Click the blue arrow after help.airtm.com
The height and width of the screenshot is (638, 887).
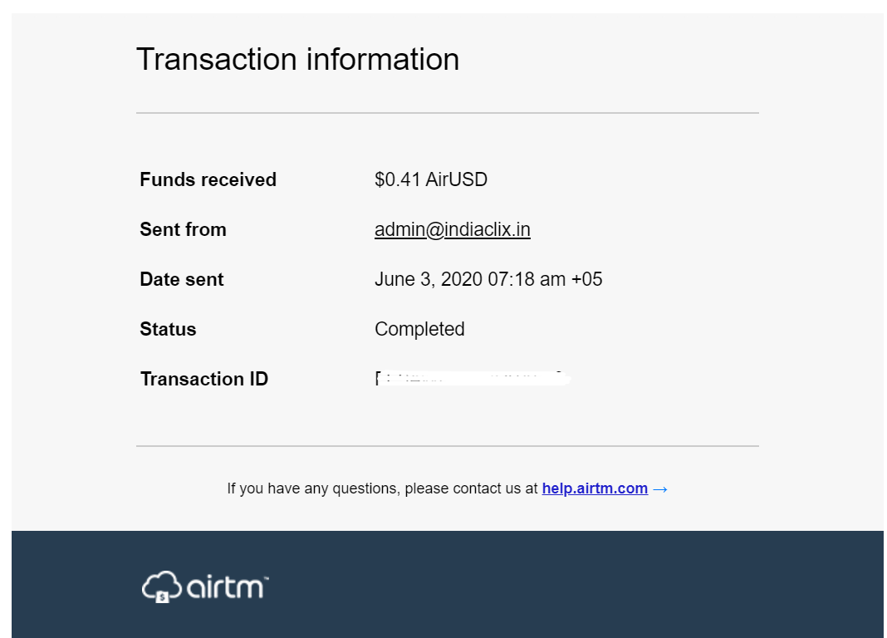point(660,489)
